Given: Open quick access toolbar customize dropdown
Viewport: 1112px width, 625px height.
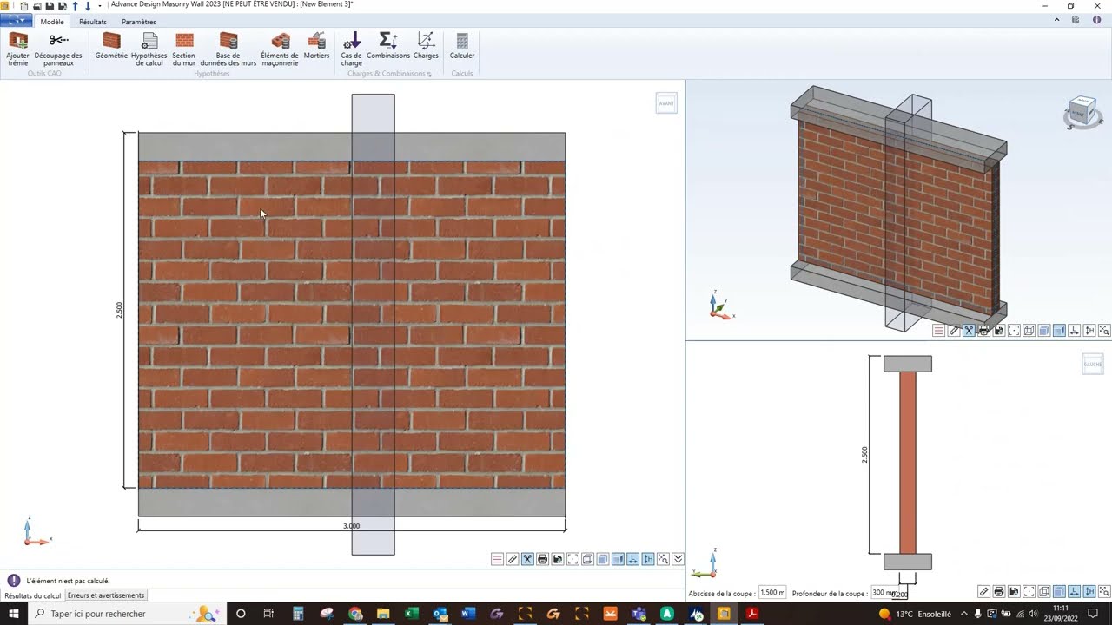Looking at the screenshot, I should tap(100, 6).
